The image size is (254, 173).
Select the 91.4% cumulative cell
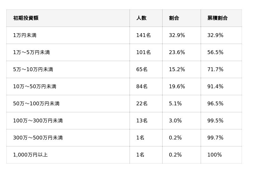[x=215, y=86]
